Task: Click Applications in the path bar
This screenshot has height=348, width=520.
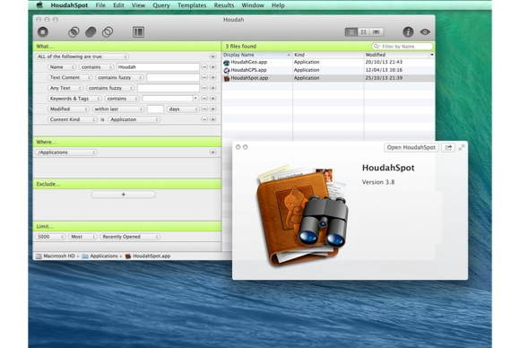Action: tap(100, 257)
